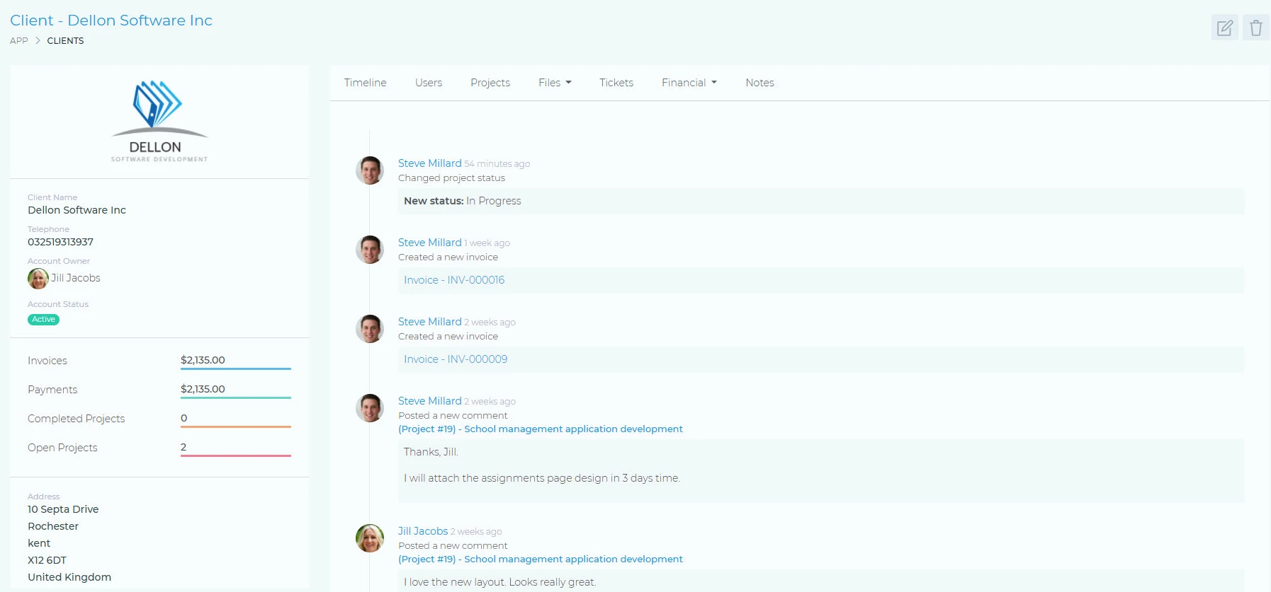The image size is (1271, 592).
Task: Switch to the Users tab
Action: (x=428, y=83)
